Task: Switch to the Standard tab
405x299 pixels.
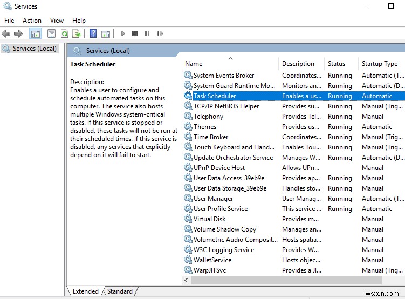Action: (120, 291)
